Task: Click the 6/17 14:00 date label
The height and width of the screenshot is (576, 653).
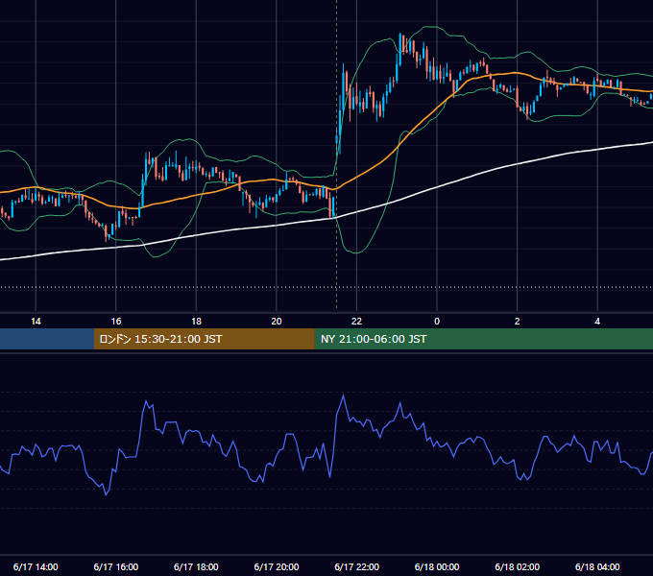Action: pyautogui.click(x=36, y=566)
